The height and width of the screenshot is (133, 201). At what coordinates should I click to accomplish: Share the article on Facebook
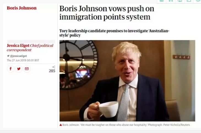(11, 69)
